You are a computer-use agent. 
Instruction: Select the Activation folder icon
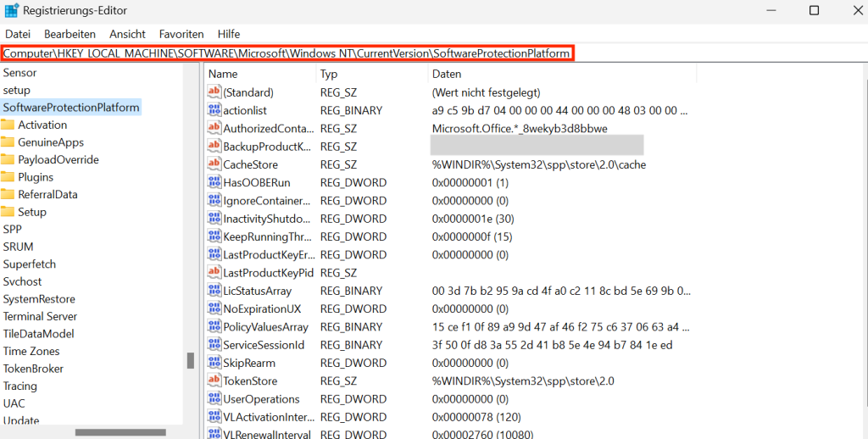[8, 125]
